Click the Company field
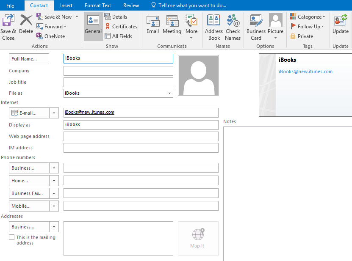 pyautogui.click(x=118, y=71)
